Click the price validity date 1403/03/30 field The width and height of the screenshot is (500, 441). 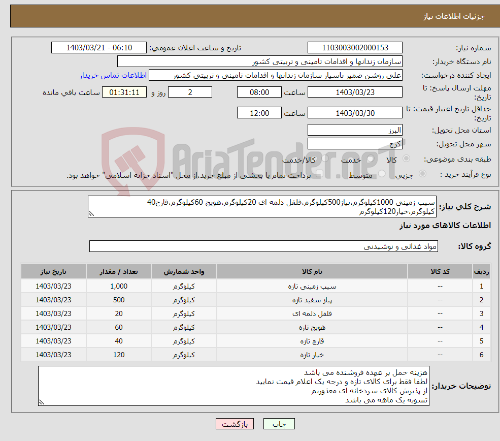pyautogui.click(x=355, y=113)
